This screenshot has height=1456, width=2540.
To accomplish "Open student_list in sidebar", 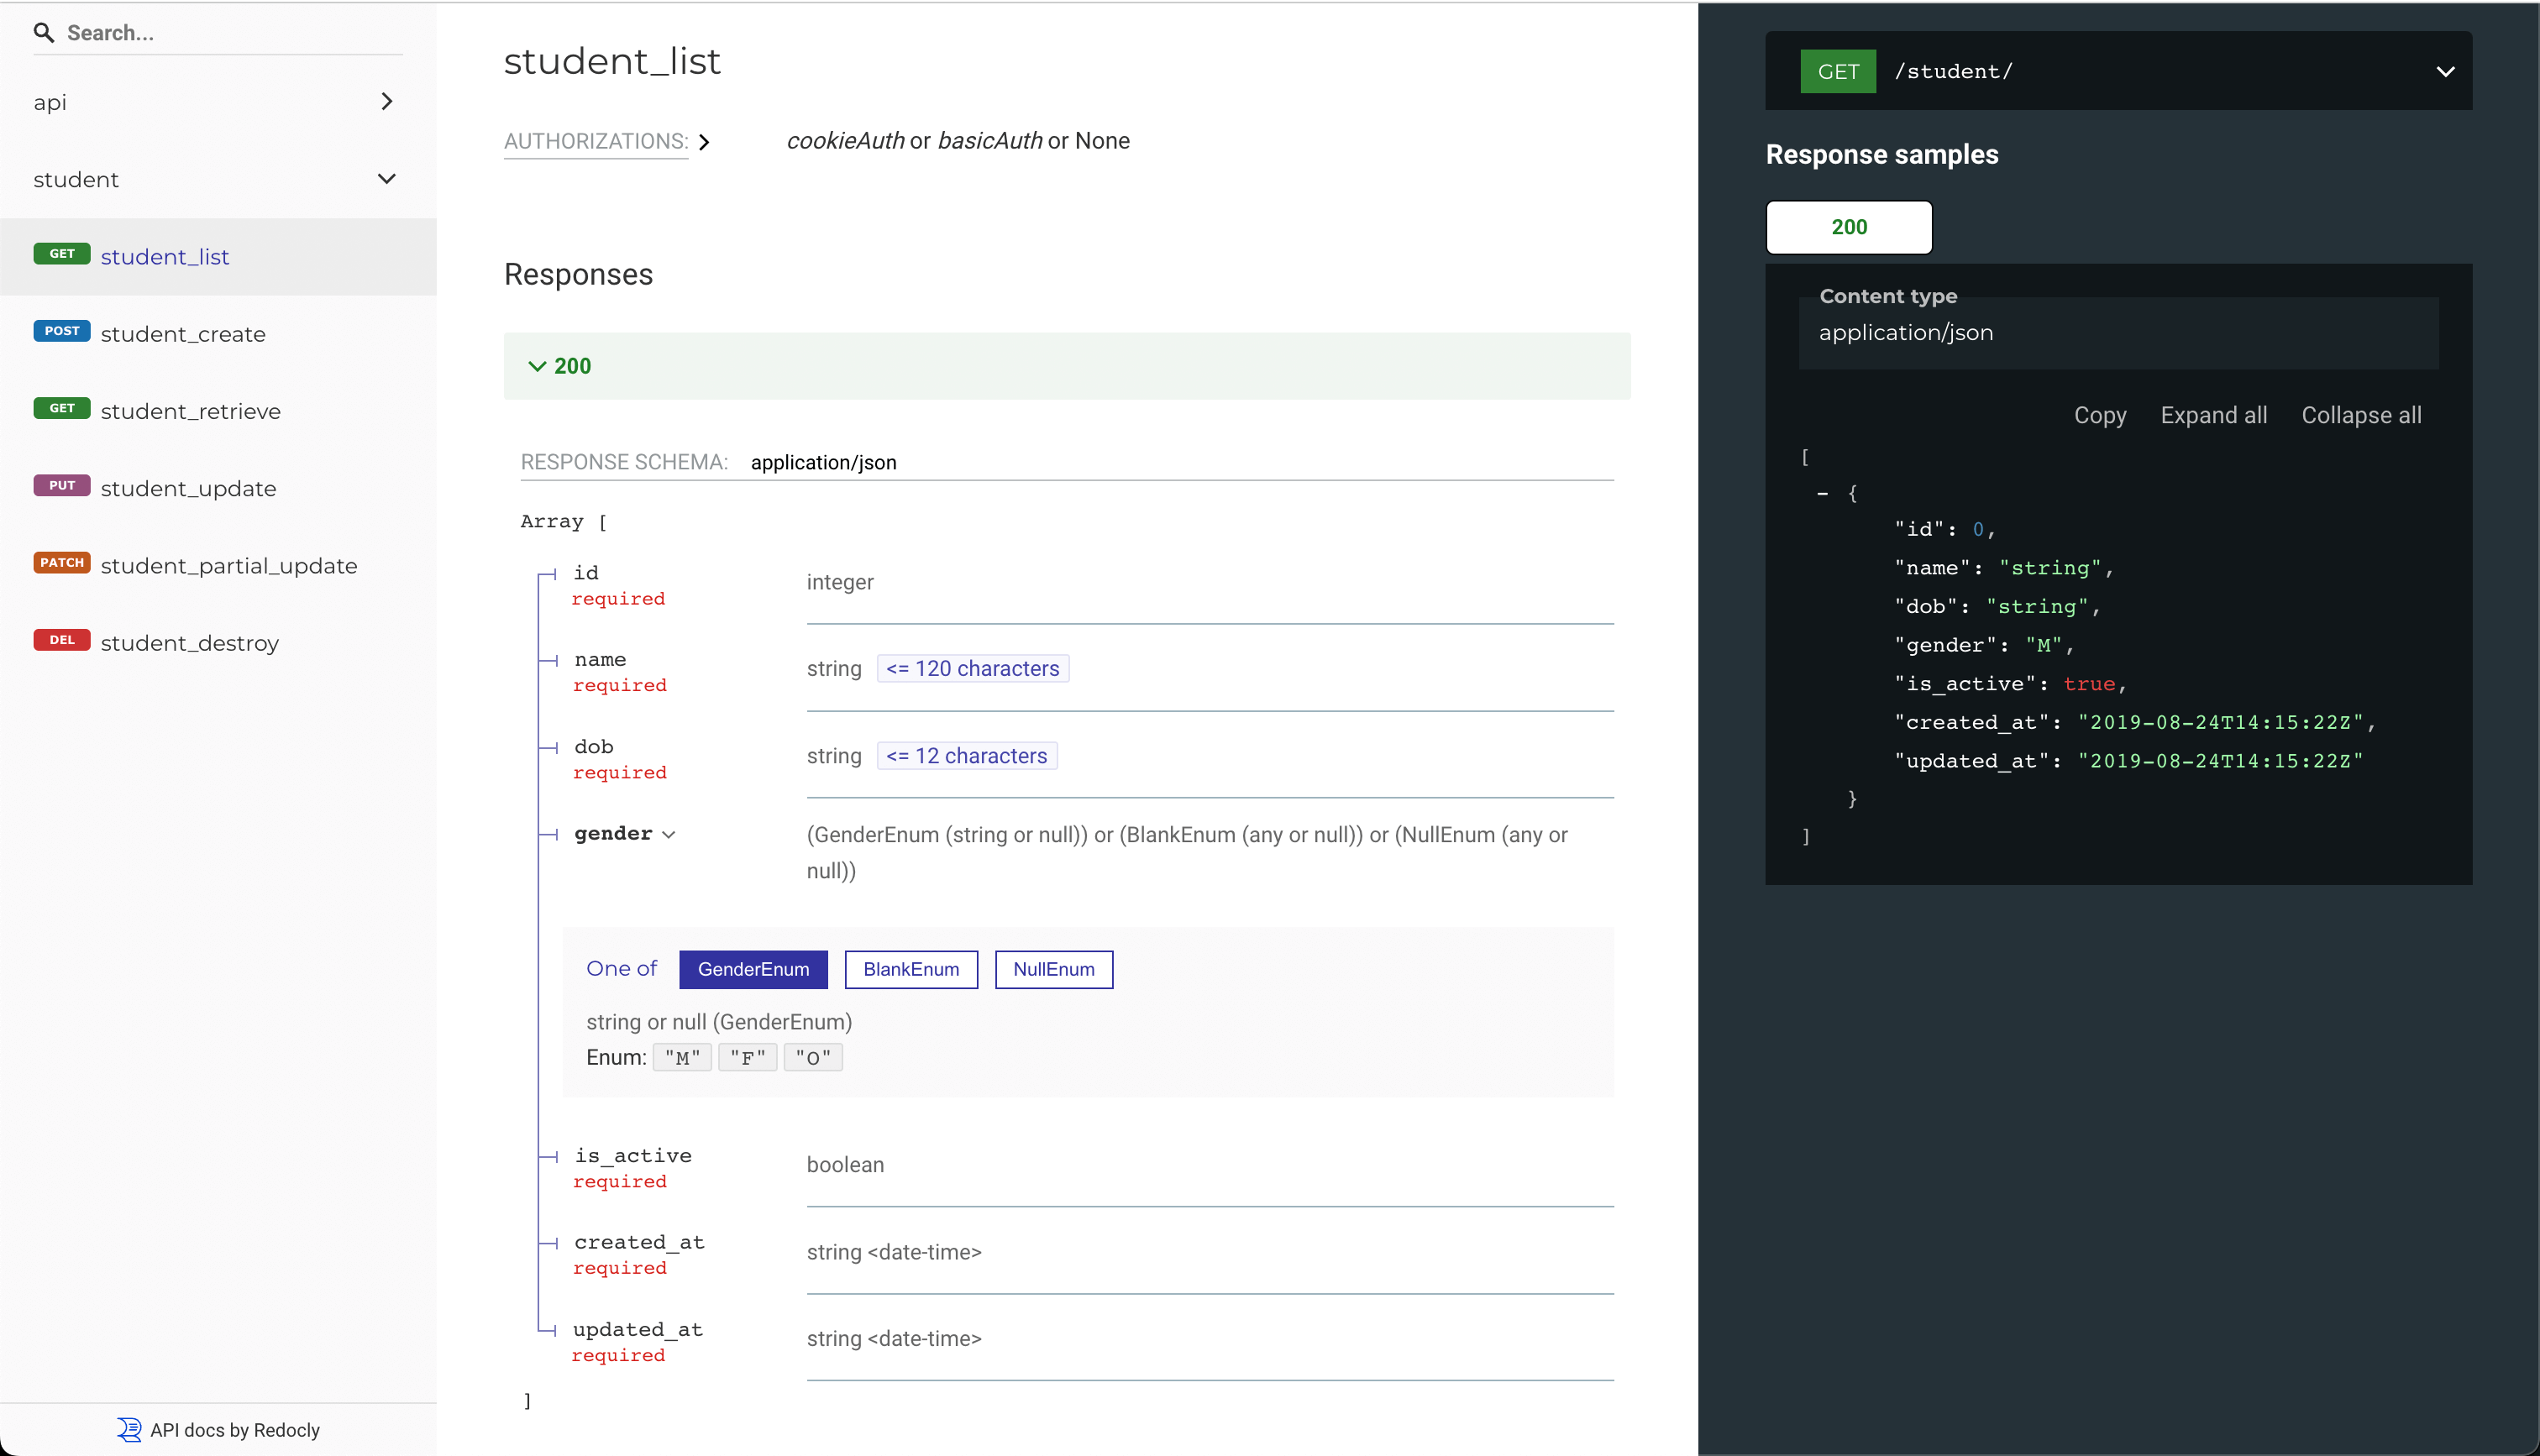I will pyautogui.click(x=218, y=257).
